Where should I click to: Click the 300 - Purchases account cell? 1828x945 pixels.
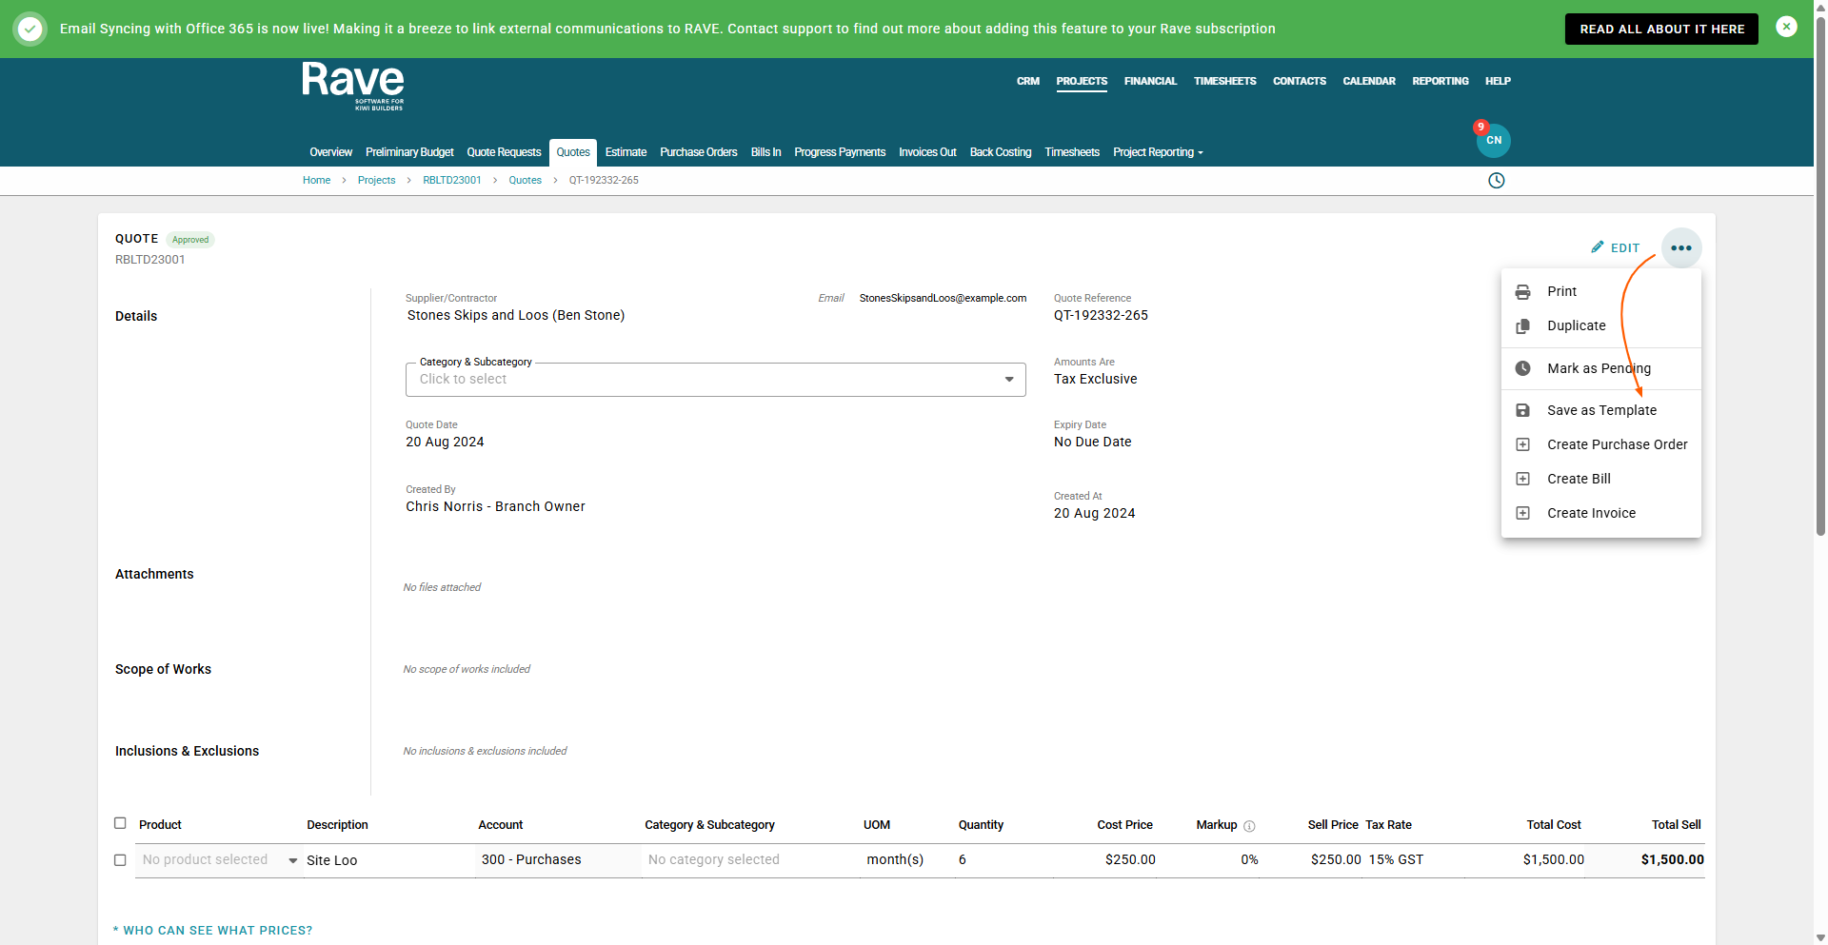(558, 860)
